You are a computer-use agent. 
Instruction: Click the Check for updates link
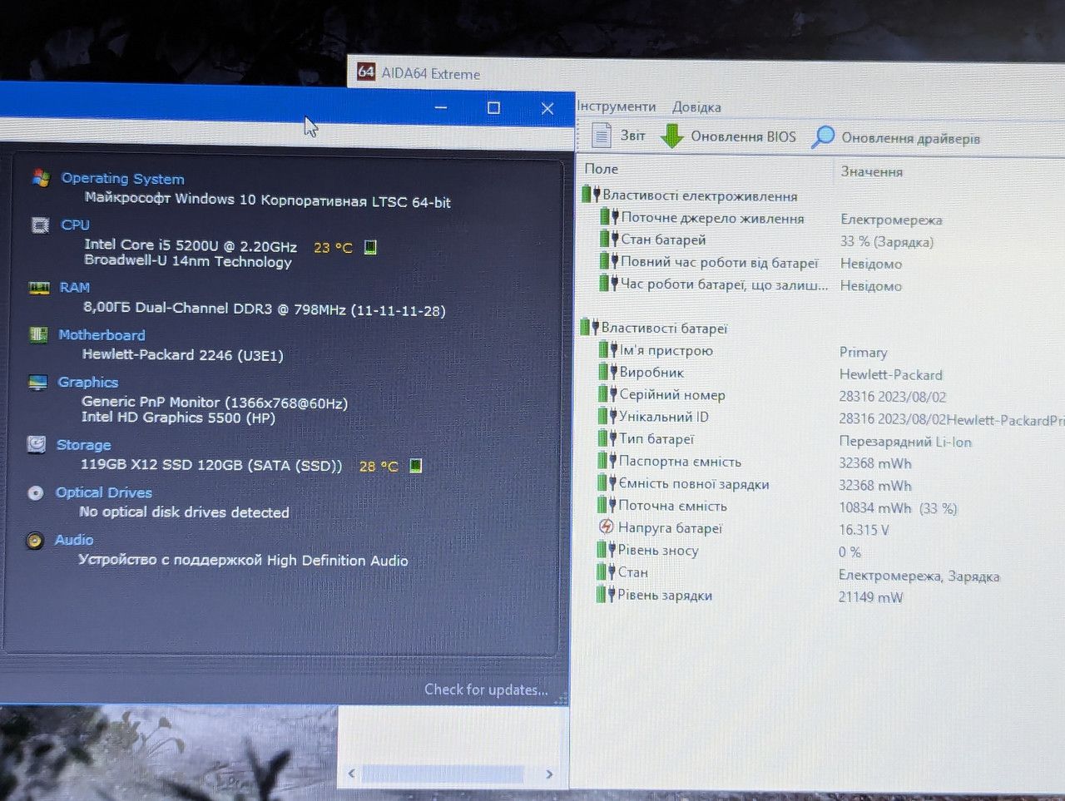click(486, 690)
